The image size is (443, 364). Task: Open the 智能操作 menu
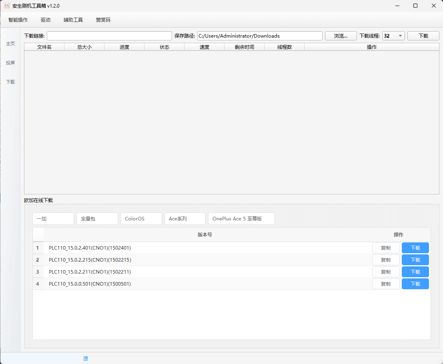click(x=18, y=20)
